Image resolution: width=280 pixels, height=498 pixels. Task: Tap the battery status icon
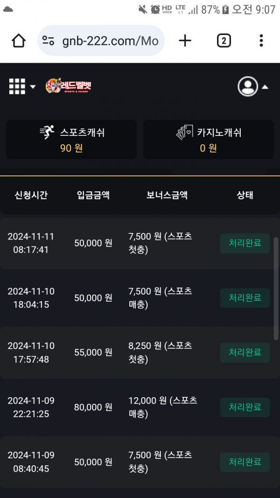click(x=226, y=9)
